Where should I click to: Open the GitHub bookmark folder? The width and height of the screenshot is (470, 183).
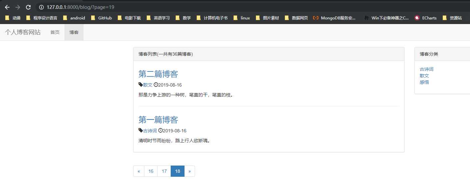pyautogui.click(x=101, y=18)
